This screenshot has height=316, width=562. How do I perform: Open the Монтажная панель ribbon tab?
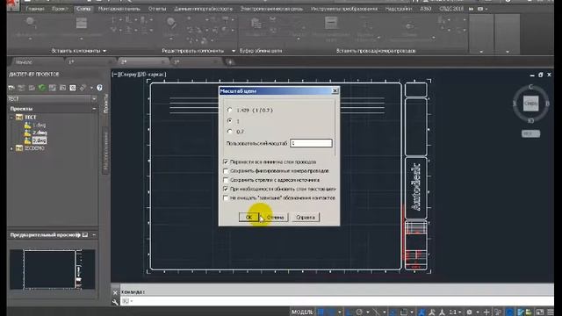point(119,9)
